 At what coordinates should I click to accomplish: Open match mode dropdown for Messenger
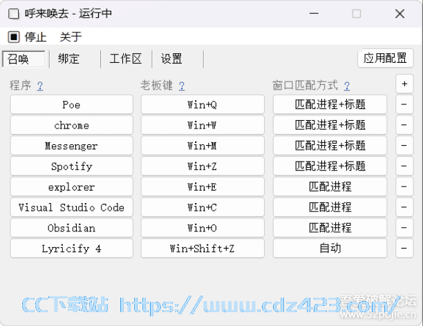pyautogui.click(x=330, y=146)
